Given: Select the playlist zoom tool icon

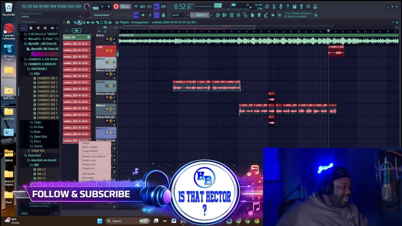Looking at the screenshot, I should tap(106, 22).
